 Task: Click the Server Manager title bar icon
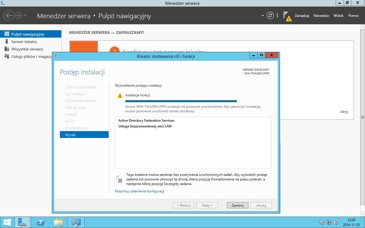click(x=3, y=3)
